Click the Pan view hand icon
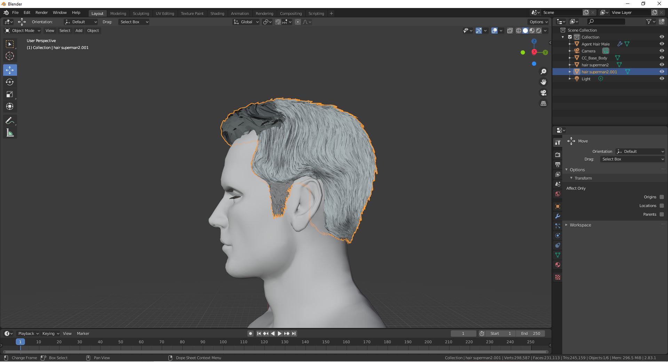Viewport: 668px width, 362px height. (x=543, y=82)
